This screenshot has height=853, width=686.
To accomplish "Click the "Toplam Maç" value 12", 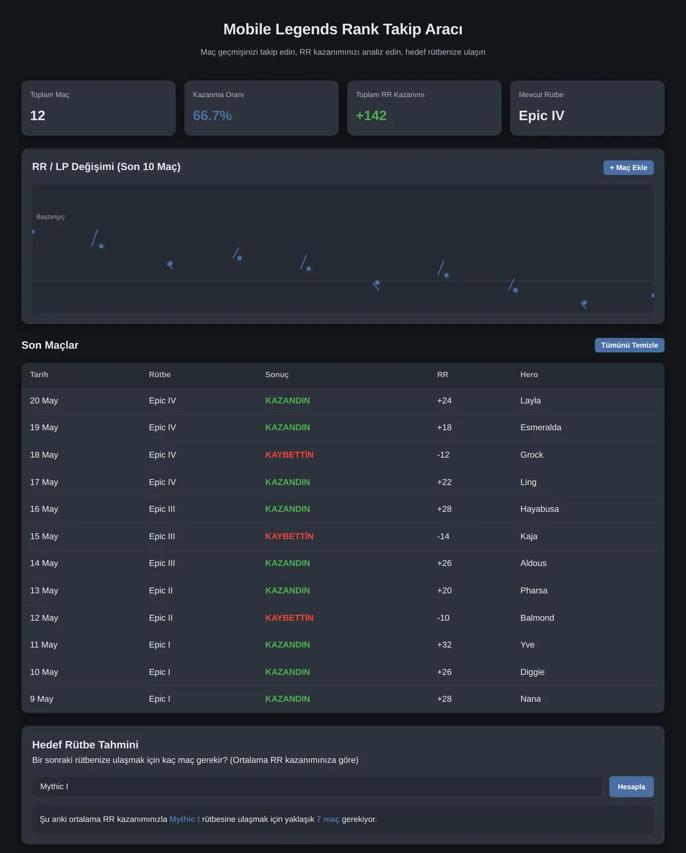I will click(x=38, y=116).
